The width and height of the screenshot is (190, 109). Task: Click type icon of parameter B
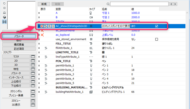pos(91,17)
